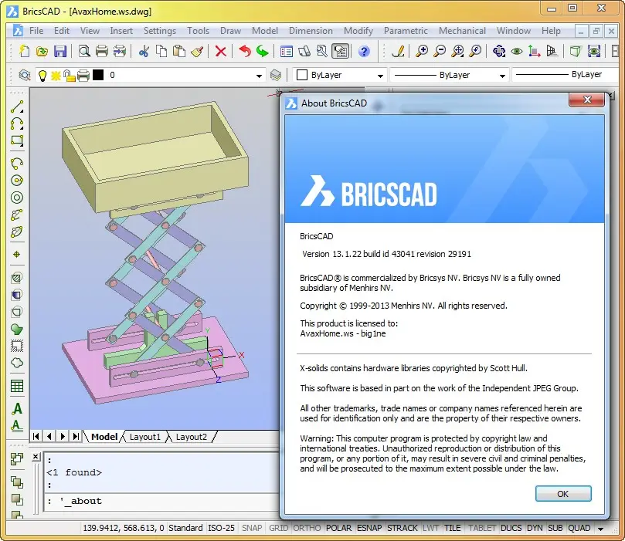Open the ByLayer linetype dropdown
Viewport: 625px width, 541px height.
coord(502,76)
